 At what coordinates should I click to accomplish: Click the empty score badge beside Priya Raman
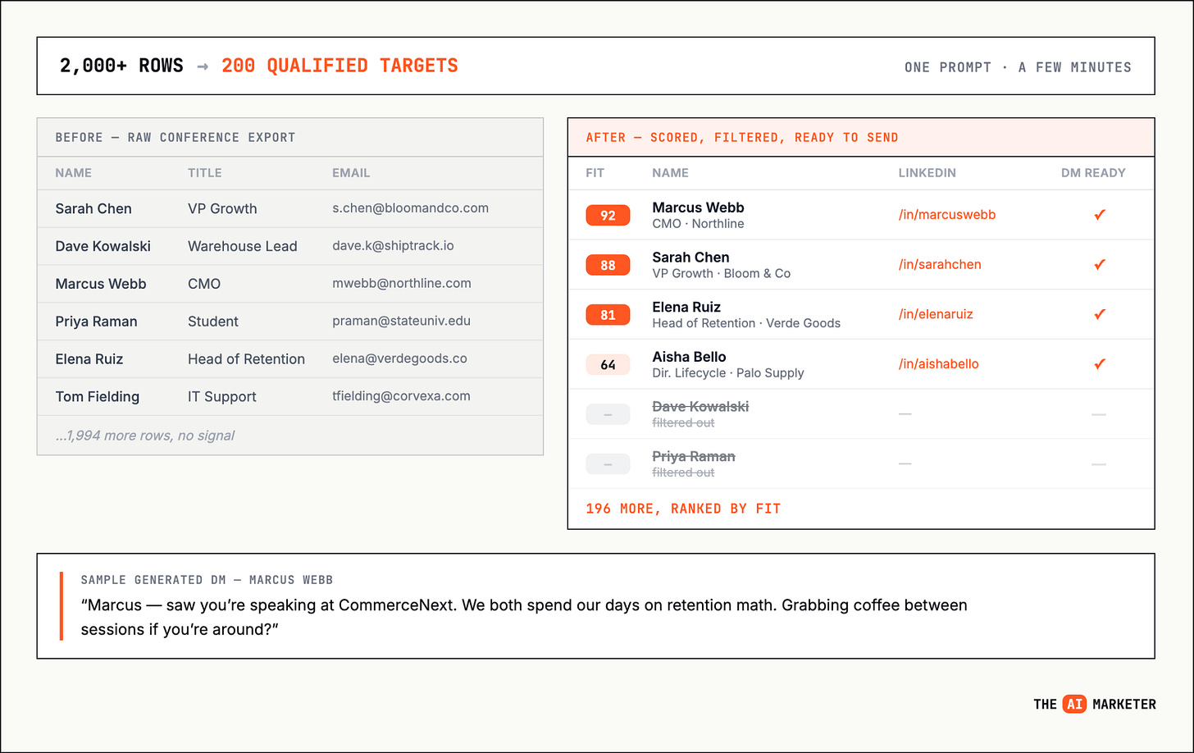[x=608, y=464]
